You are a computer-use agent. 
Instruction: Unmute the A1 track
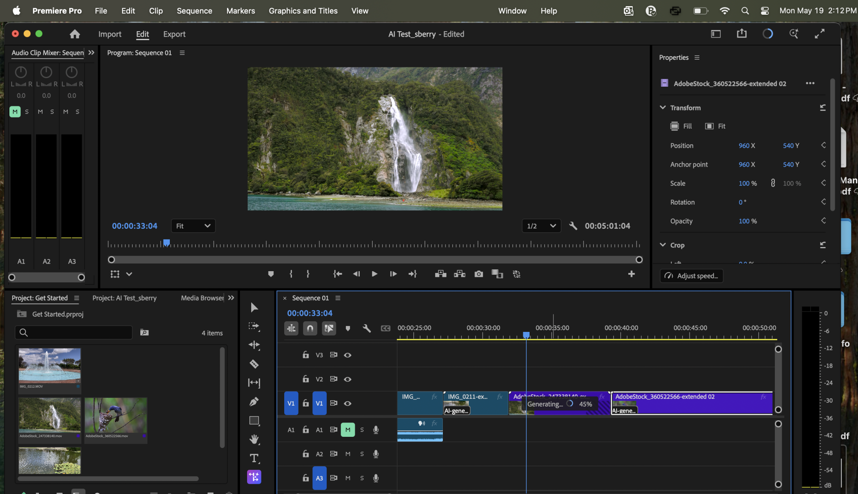(x=348, y=430)
